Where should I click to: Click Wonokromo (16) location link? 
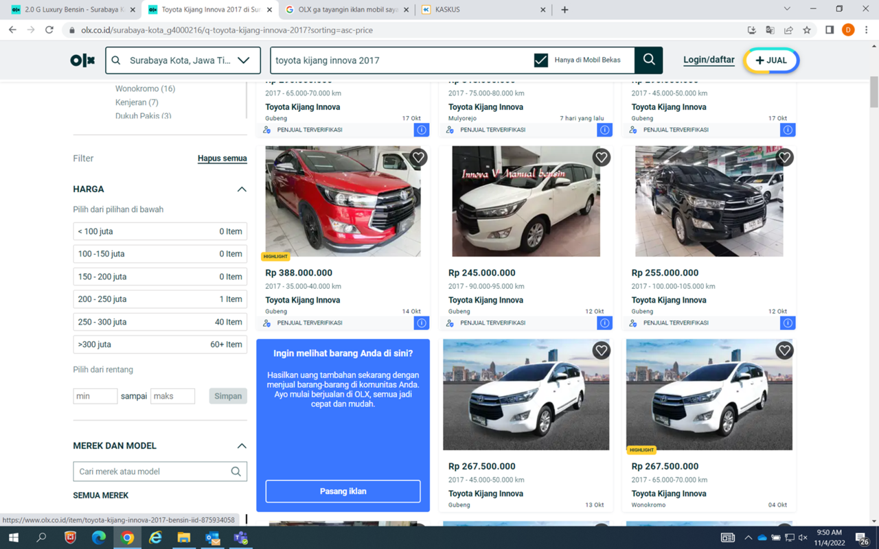tap(145, 89)
